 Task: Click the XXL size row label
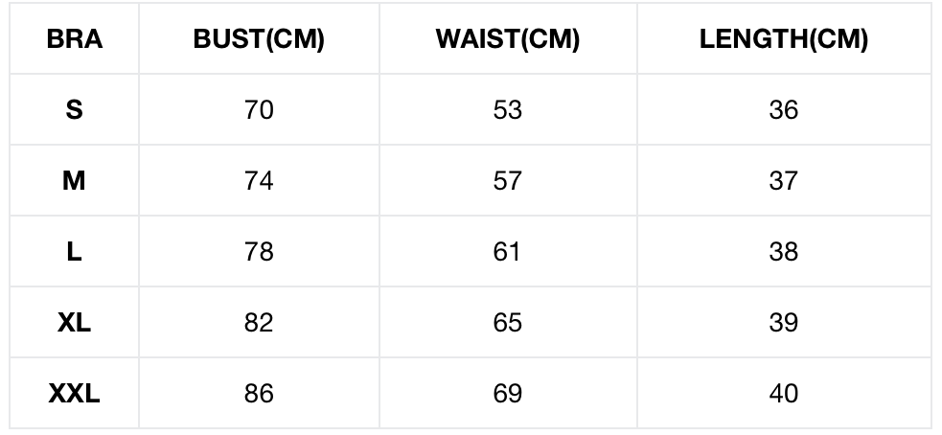point(75,393)
